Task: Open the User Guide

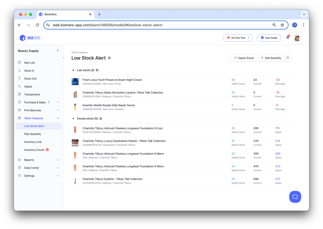Action: pyautogui.click(x=269, y=38)
